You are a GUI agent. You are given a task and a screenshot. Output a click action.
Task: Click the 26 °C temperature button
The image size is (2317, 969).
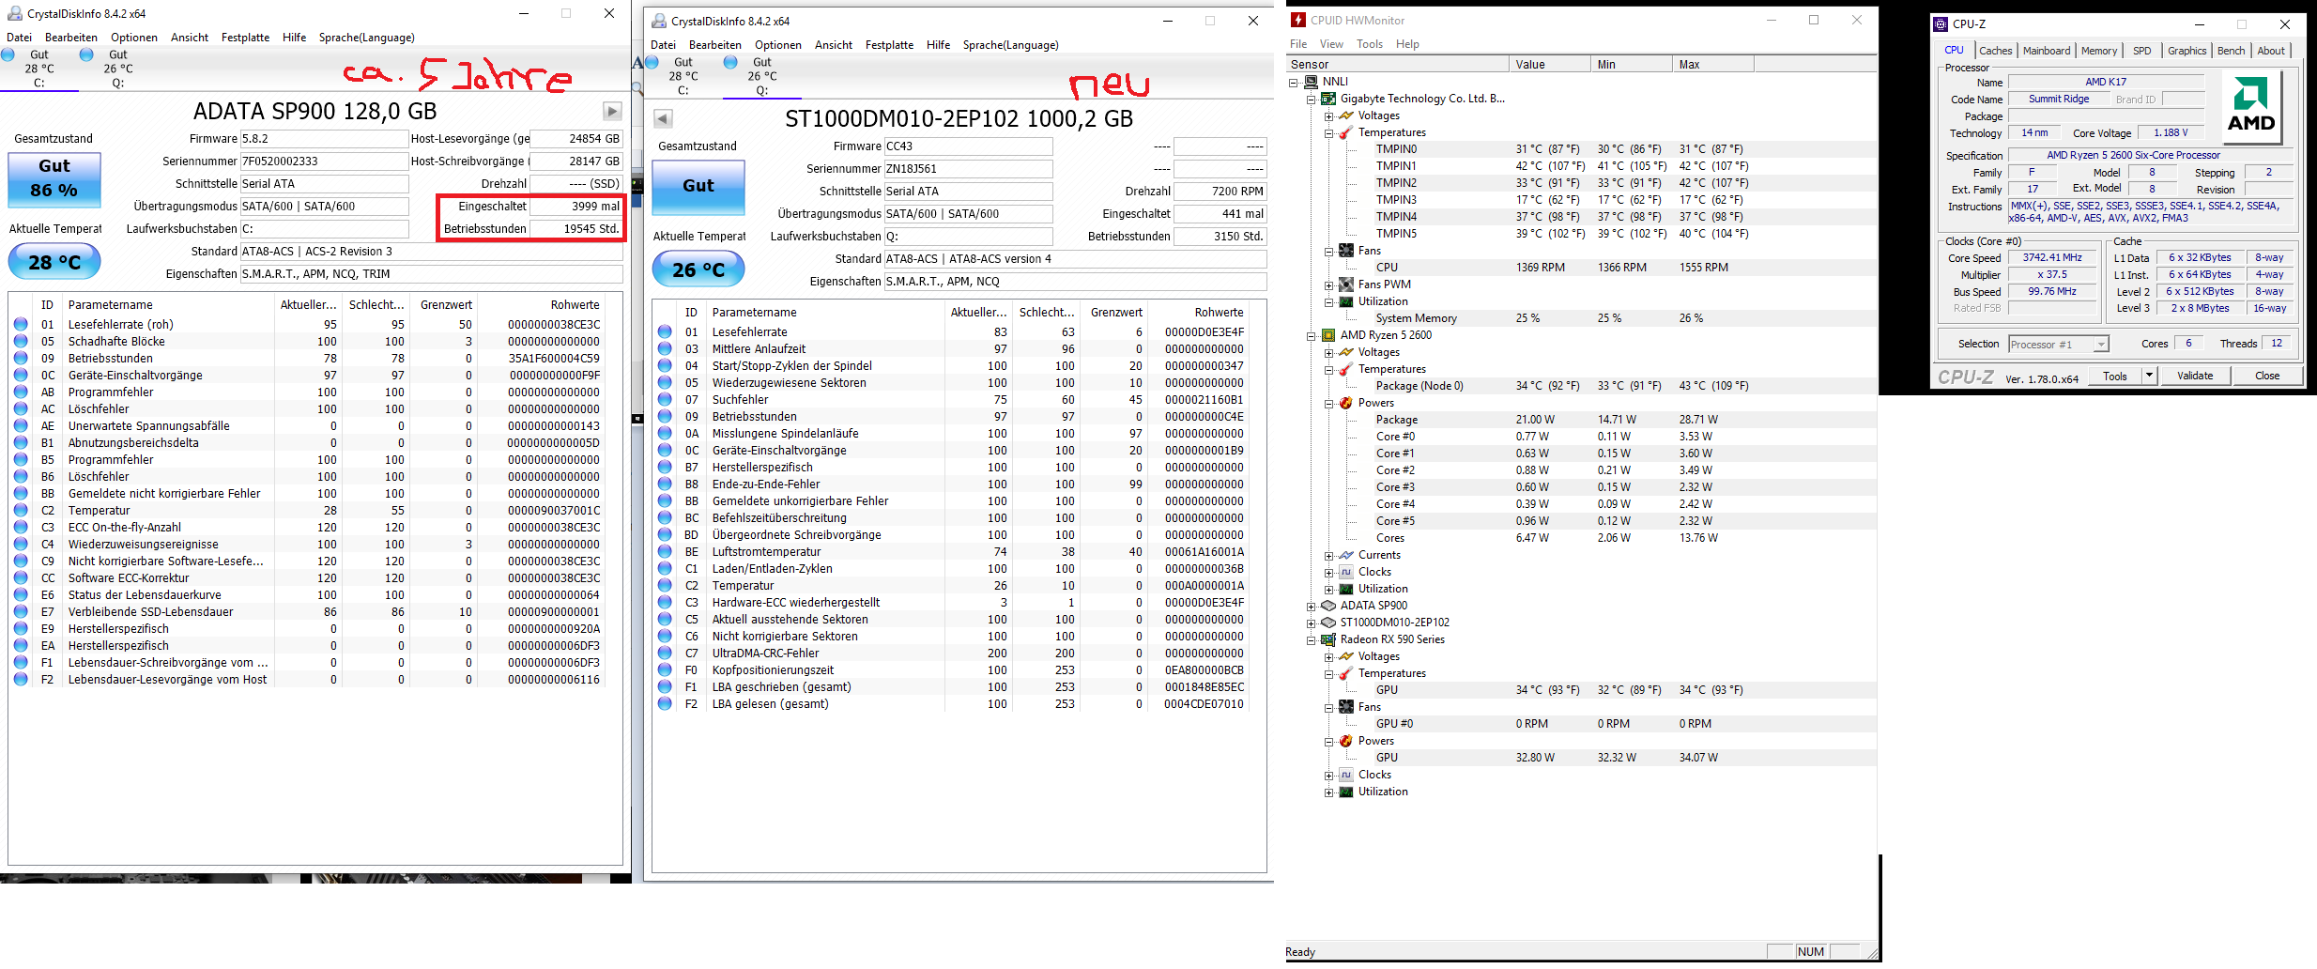tap(698, 269)
